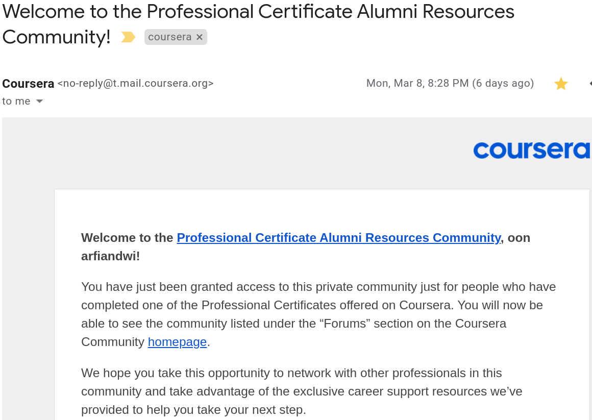This screenshot has width=592, height=420.
Task: Open the show details arrow under sender
Action: [x=40, y=101]
